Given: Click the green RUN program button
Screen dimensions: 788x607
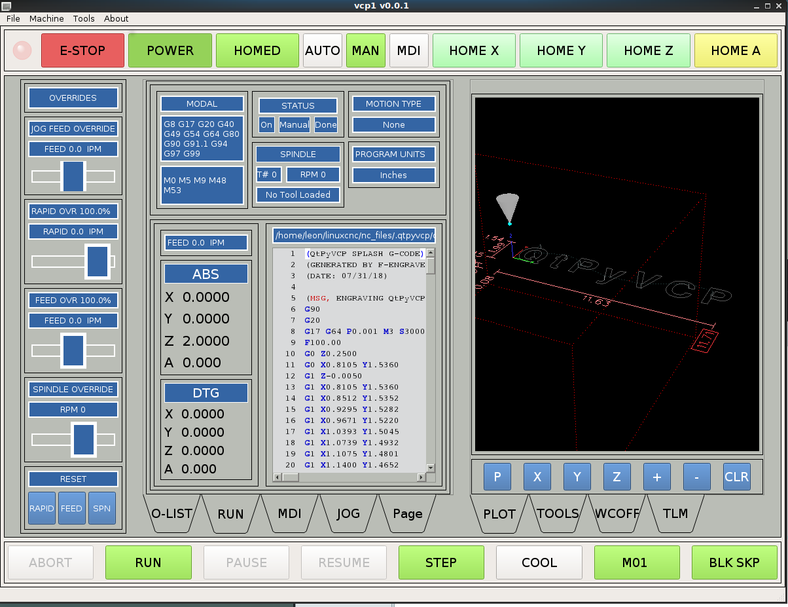Looking at the screenshot, I should tap(149, 562).
